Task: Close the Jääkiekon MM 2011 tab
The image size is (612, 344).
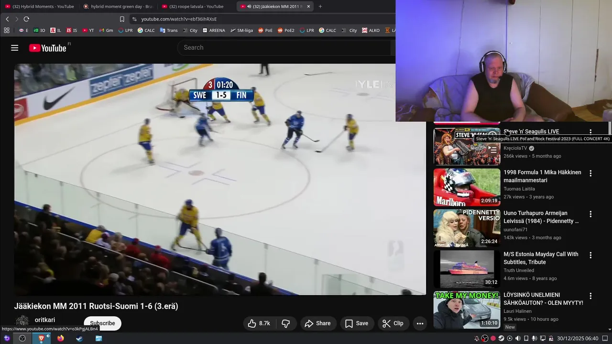Action: coord(308,6)
